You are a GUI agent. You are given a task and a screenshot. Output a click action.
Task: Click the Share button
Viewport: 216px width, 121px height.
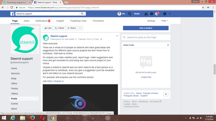72,28
